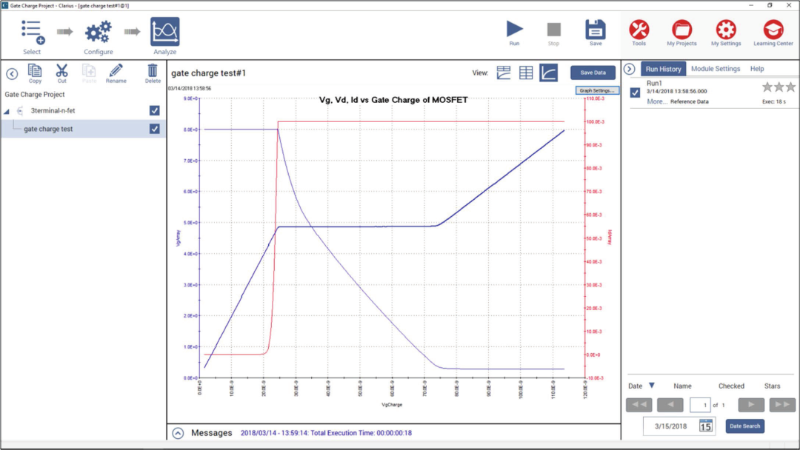
Task: Click the Copy icon in the project panel
Action: pos(35,71)
